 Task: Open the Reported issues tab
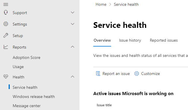click(164, 40)
